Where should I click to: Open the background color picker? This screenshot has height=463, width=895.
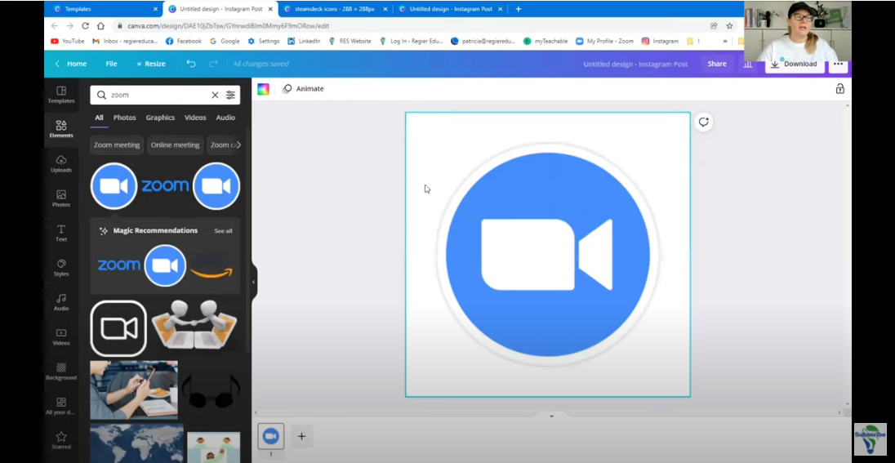coord(263,89)
